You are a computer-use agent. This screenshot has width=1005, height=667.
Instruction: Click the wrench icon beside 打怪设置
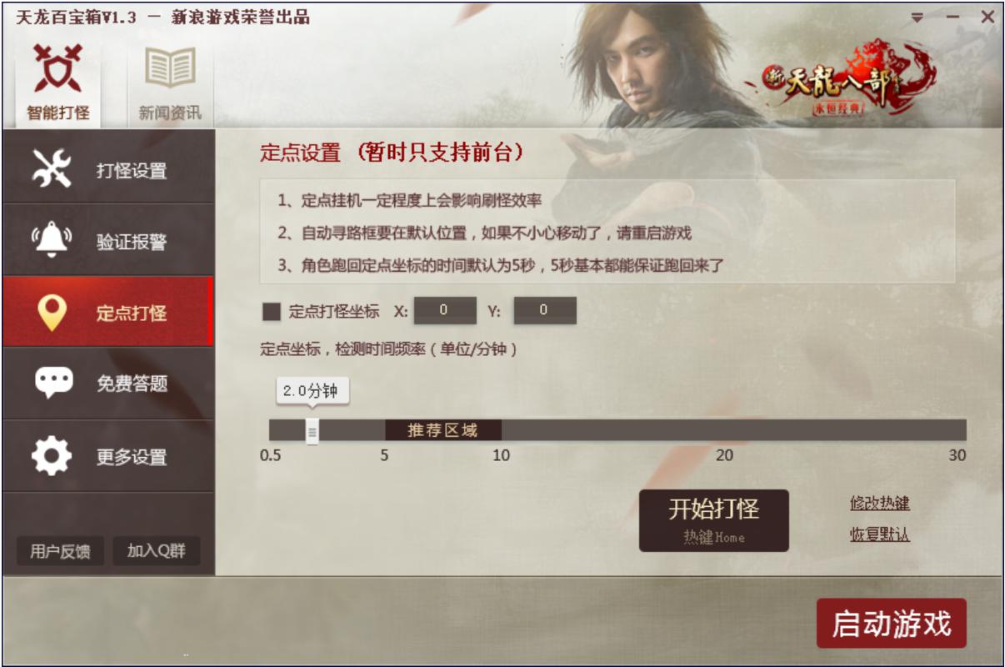[x=52, y=169]
